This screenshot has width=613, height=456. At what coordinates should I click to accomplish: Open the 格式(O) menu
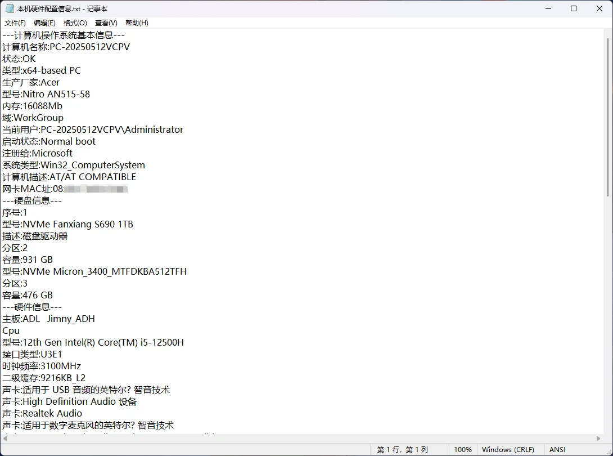(75, 23)
